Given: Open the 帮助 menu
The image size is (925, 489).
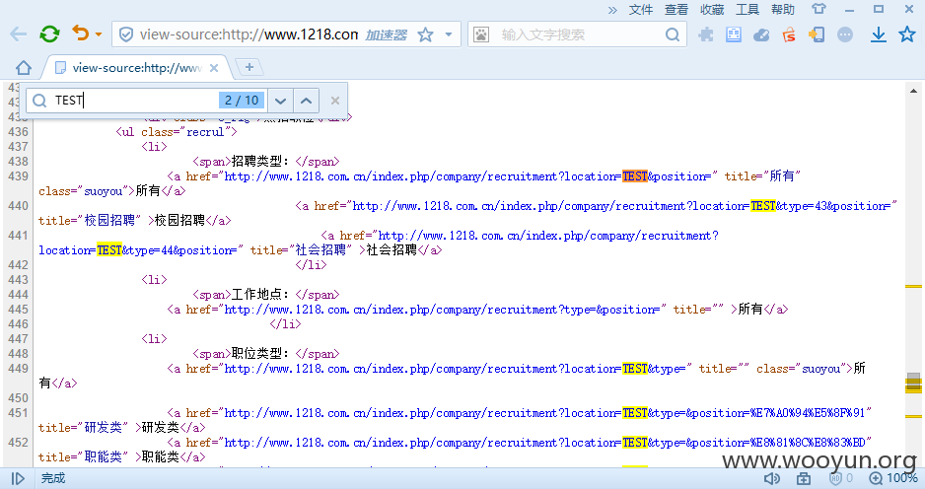Looking at the screenshot, I should pyautogui.click(x=783, y=10).
